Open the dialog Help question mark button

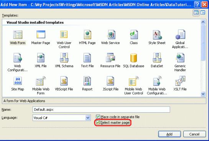[197, 4]
